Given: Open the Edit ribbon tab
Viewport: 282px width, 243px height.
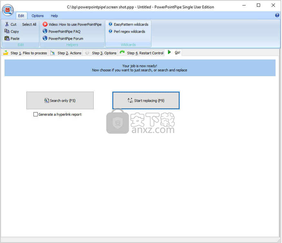Looking at the screenshot, I should pyautogui.click(x=21, y=16).
